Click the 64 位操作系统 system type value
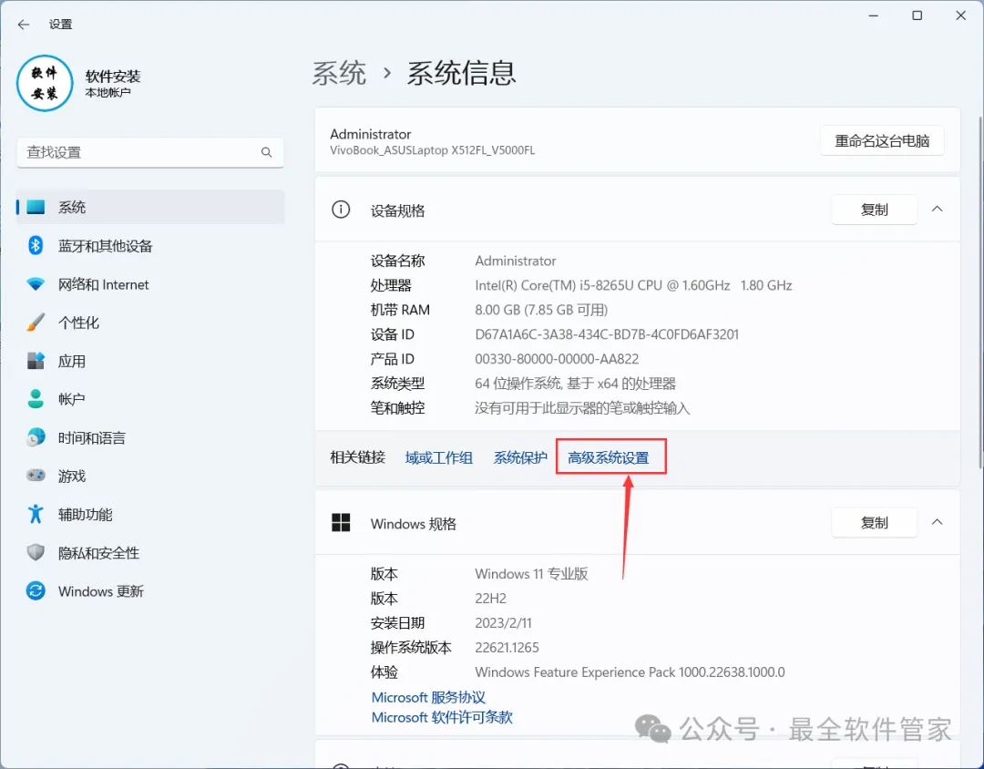984x769 pixels. [x=576, y=384]
